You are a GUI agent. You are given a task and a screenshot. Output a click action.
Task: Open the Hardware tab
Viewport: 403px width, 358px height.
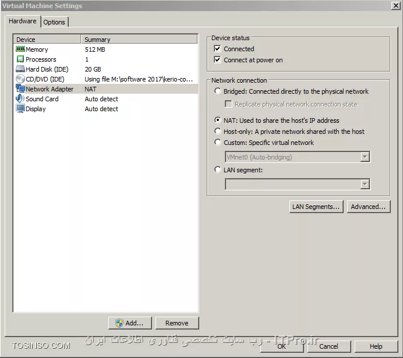[23, 21]
